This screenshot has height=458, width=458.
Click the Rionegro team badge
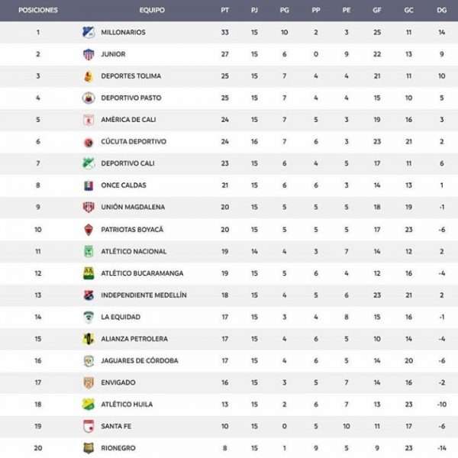click(x=89, y=448)
